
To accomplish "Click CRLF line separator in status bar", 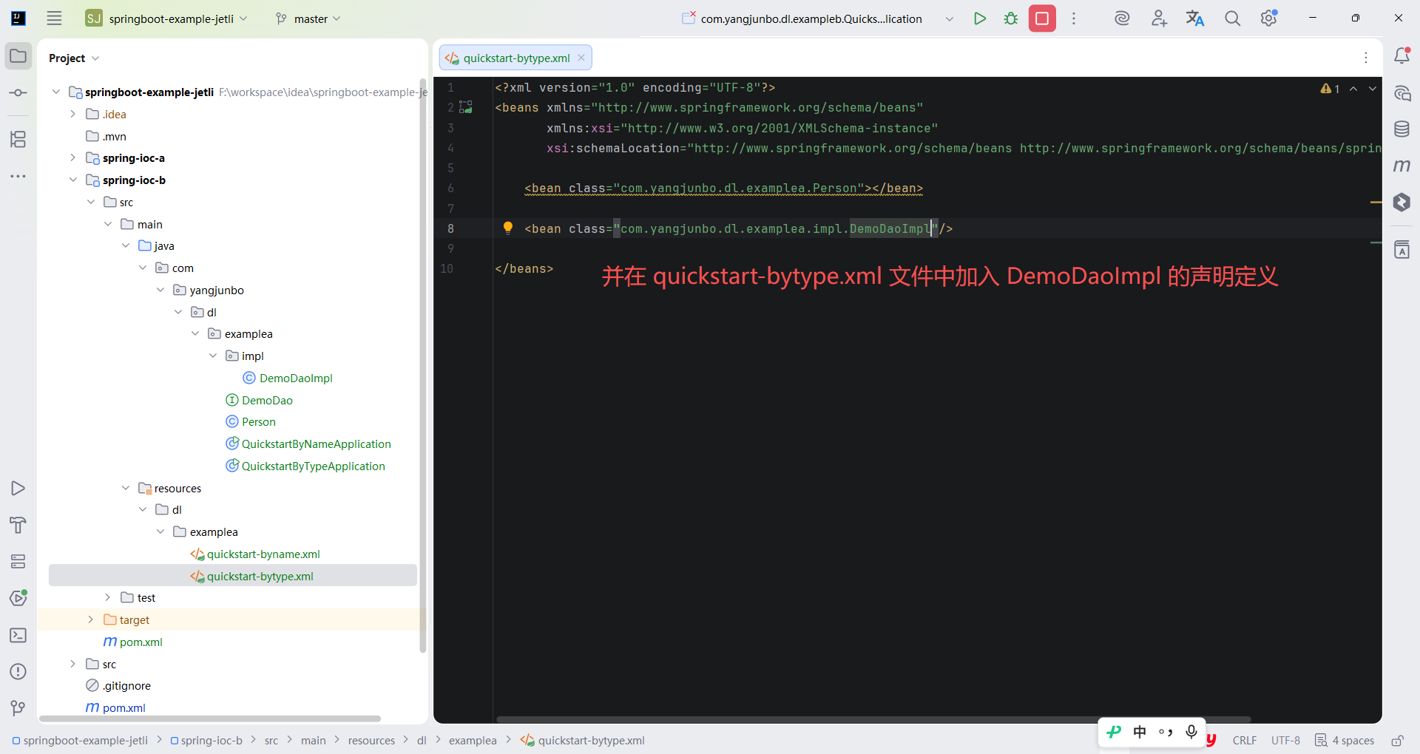I will tap(1245, 740).
